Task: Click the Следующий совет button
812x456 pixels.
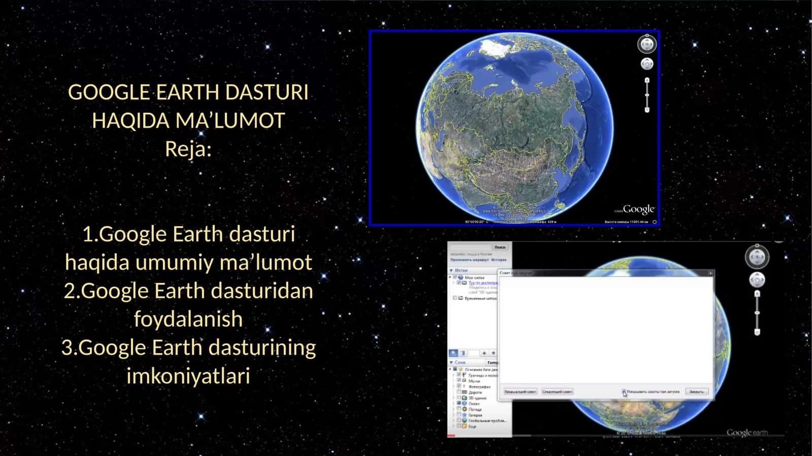Action: click(x=557, y=392)
